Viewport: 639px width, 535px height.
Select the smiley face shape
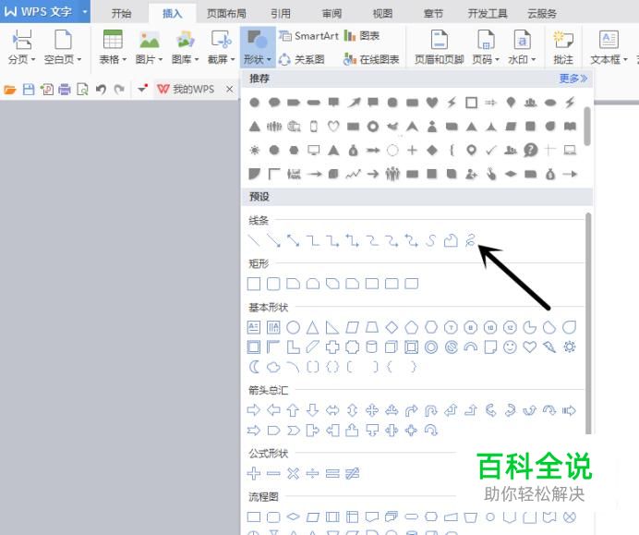coord(510,347)
